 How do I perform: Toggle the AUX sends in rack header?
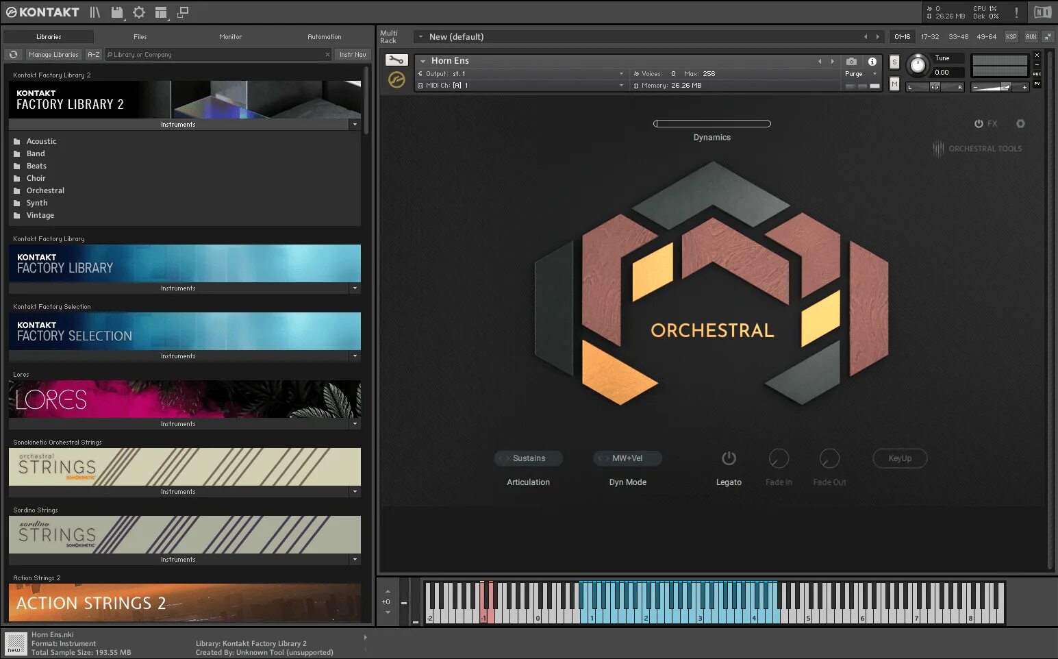(1031, 37)
